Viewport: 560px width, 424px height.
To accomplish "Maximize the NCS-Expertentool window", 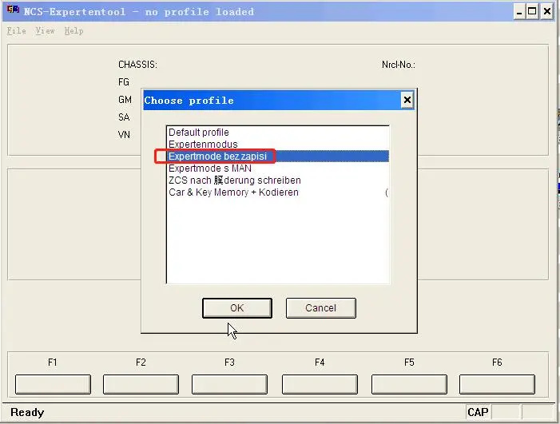I will coord(532,12).
